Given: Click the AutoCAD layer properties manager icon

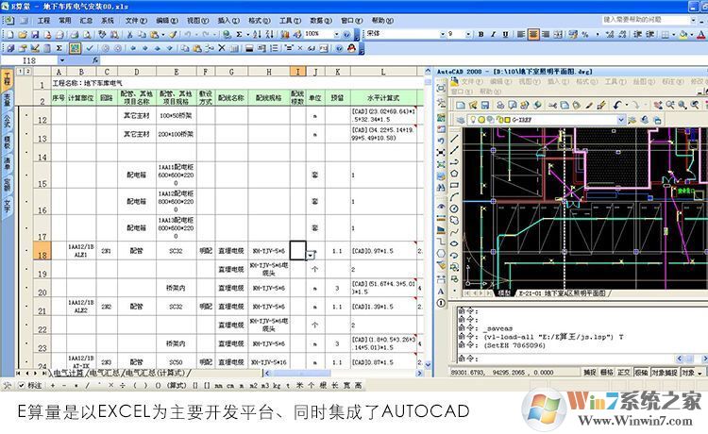Looking at the screenshot, I should click(461, 120).
